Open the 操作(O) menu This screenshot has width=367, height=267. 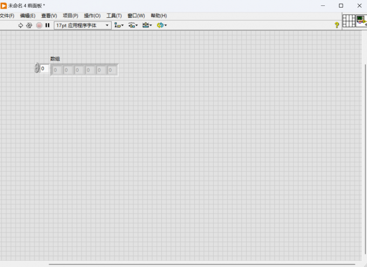[92, 16]
